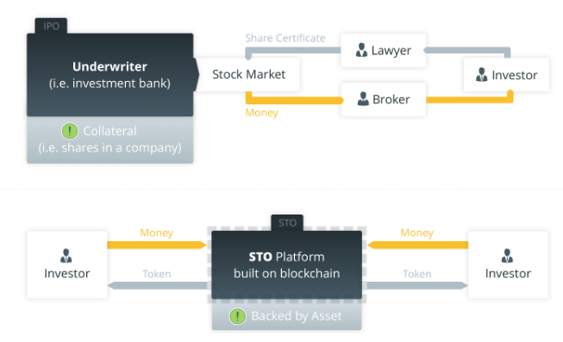This screenshot has width=563, height=342.
Task: Click the Backed by Asset panel text
Action: [297, 316]
